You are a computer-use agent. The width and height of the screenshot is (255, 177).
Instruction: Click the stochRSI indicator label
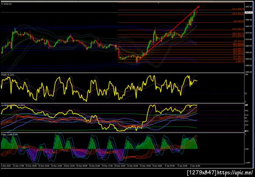(13, 105)
